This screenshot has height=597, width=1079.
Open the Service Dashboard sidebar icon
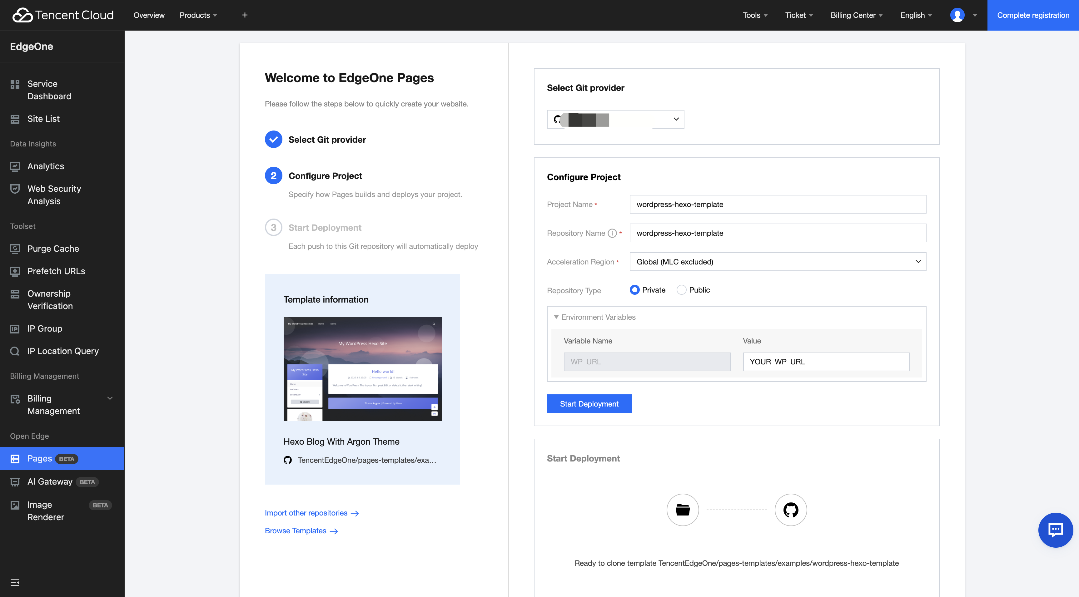pyautogui.click(x=15, y=84)
